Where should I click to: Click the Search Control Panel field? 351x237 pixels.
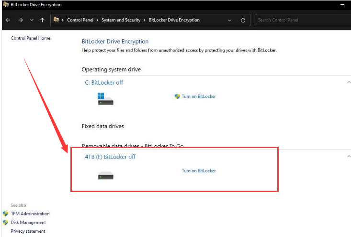point(303,20)
